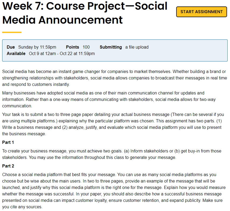Click the stakeholders buy-in instruction text
This screenshot has width=230, height=211.
click(113, 154)
